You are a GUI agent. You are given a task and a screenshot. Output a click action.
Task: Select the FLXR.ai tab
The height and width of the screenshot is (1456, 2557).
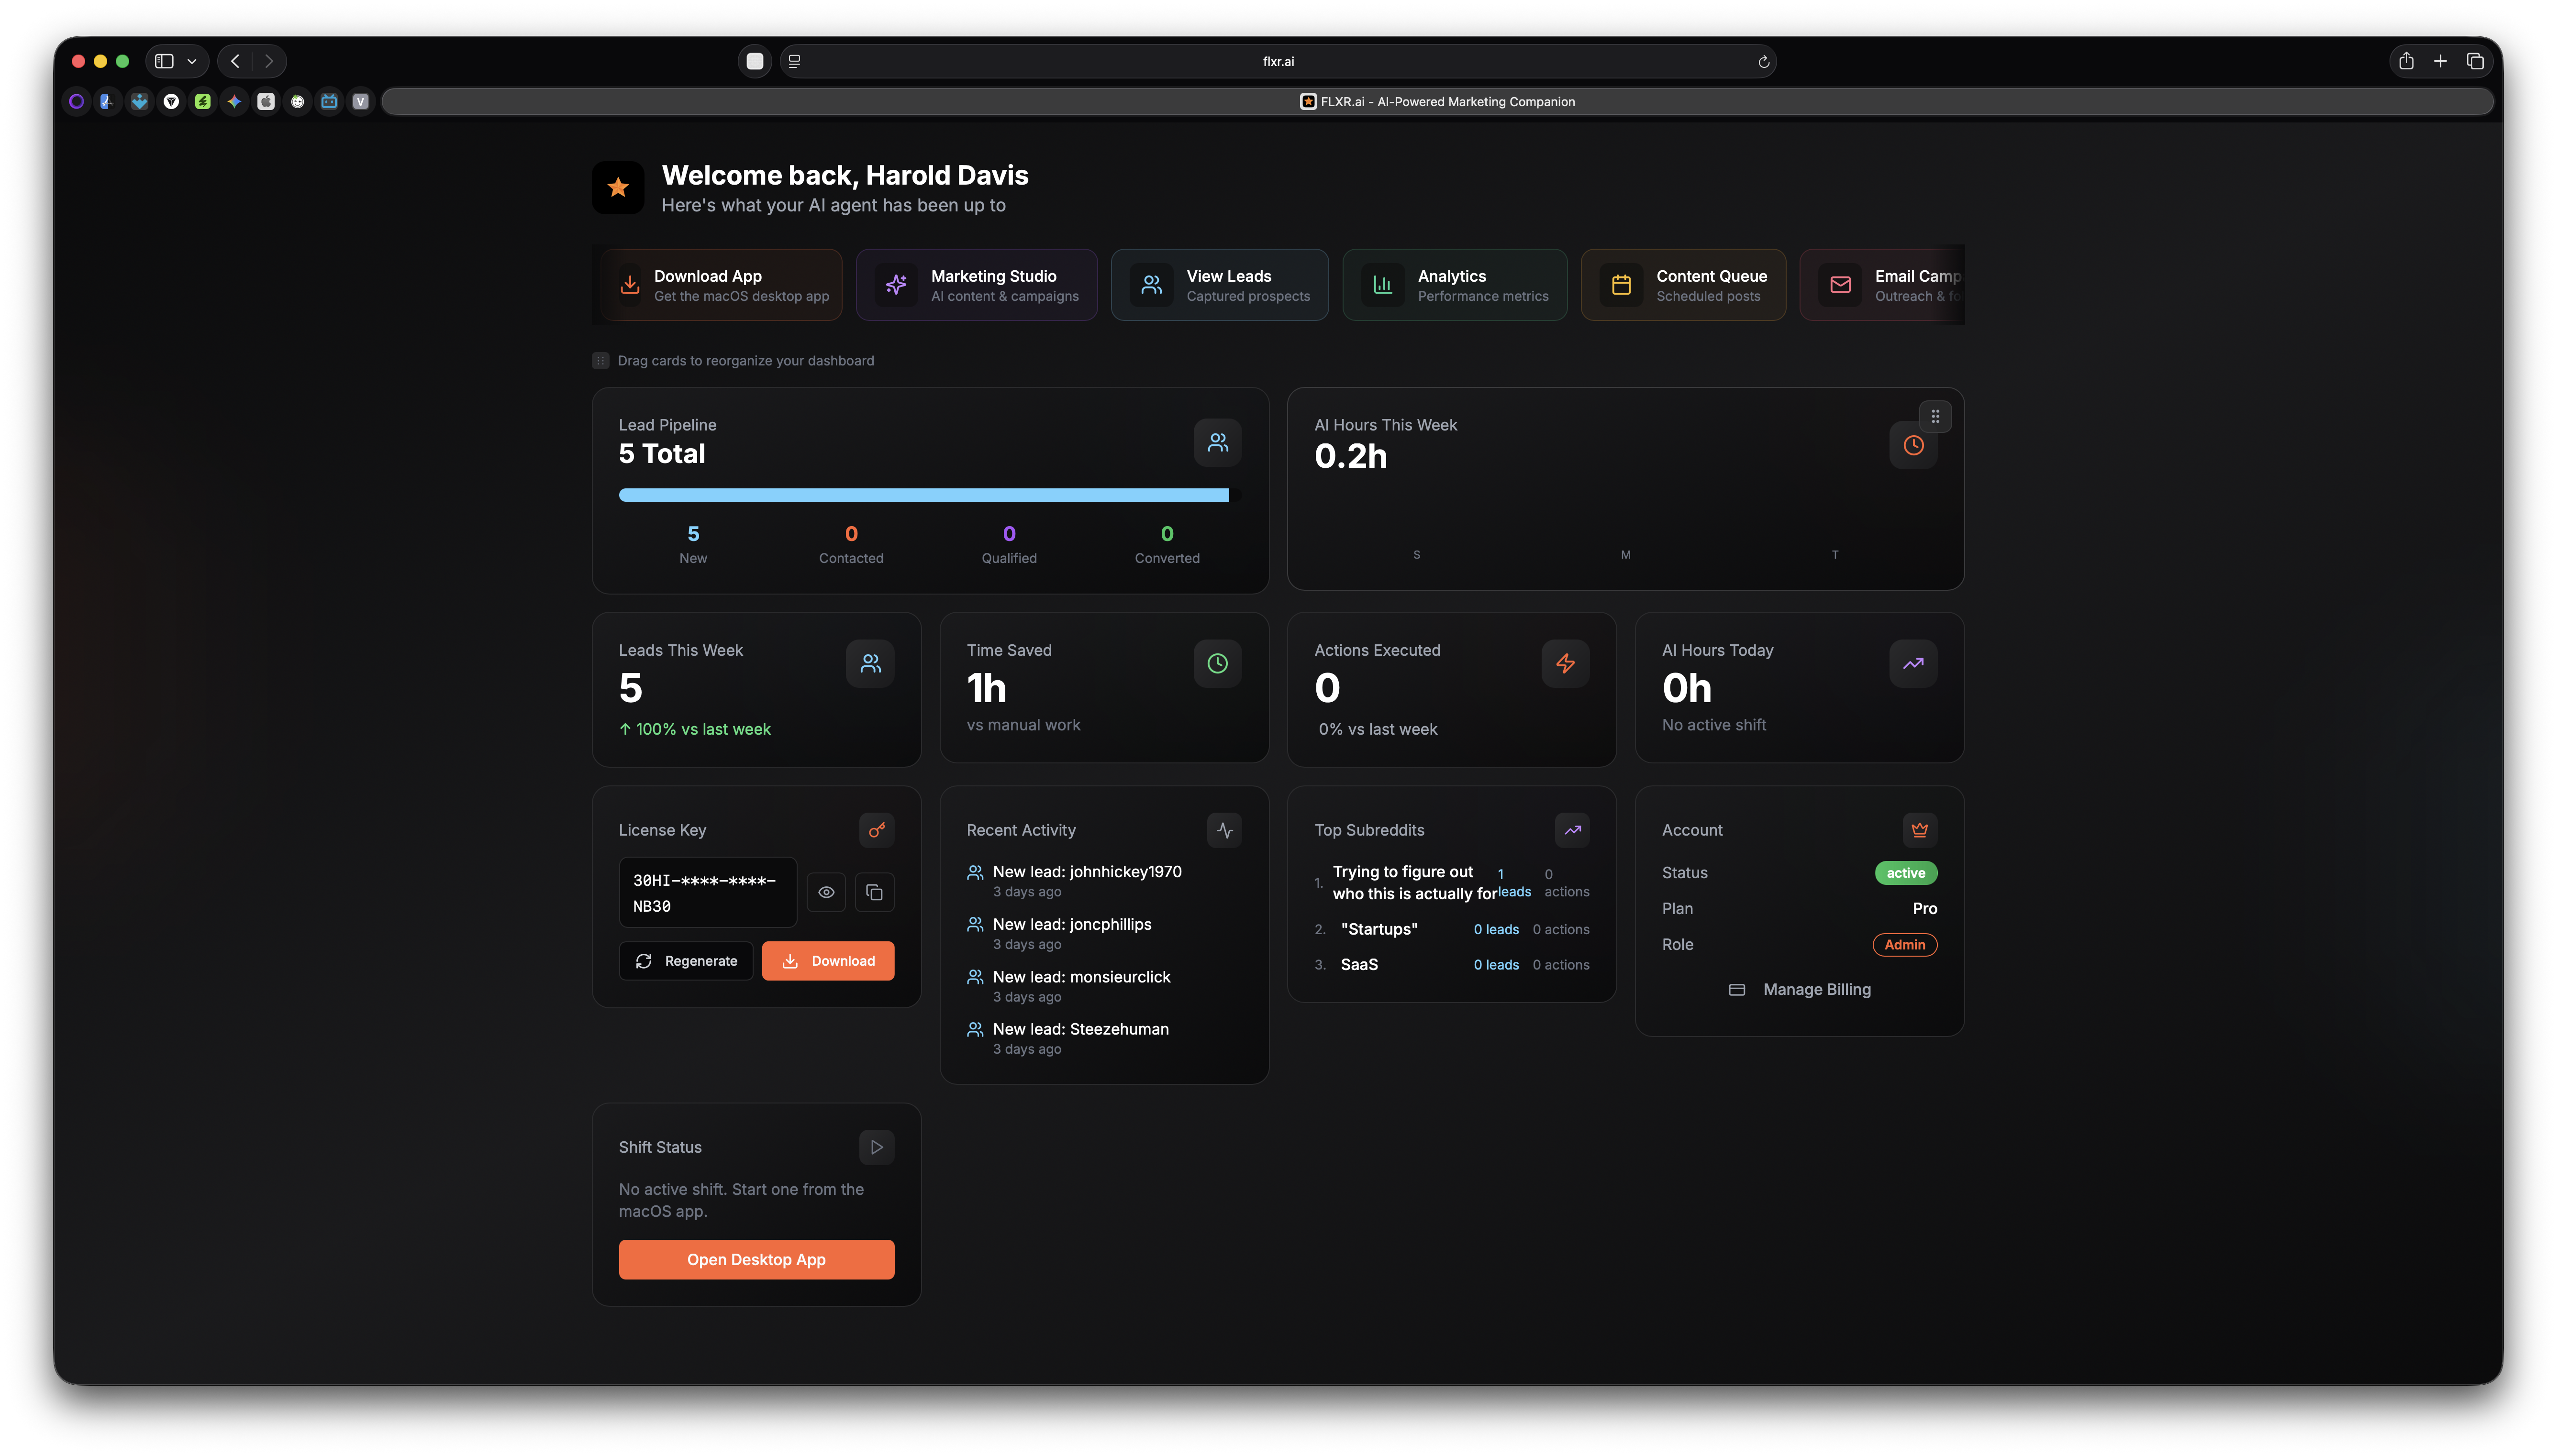coord(1437,101)
